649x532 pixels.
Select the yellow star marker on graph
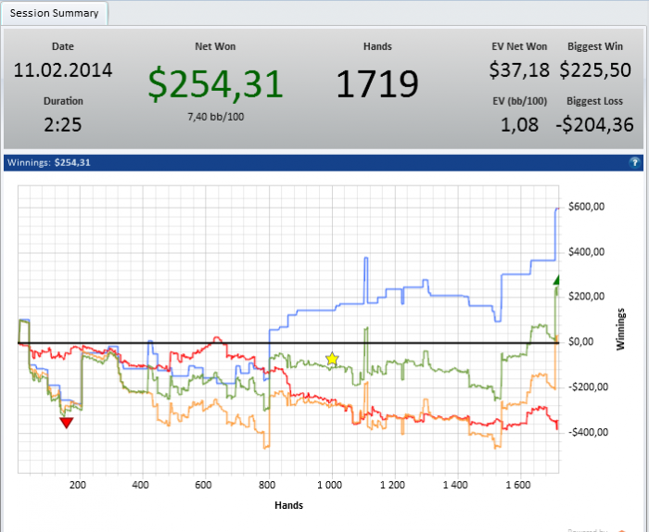point(332,359)
